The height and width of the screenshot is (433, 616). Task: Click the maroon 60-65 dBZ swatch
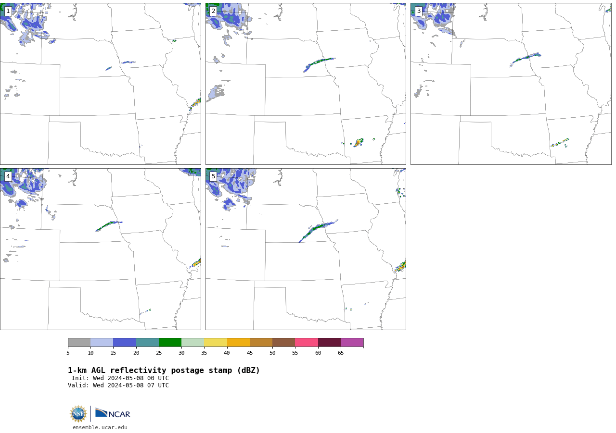[x=329, y=343]
